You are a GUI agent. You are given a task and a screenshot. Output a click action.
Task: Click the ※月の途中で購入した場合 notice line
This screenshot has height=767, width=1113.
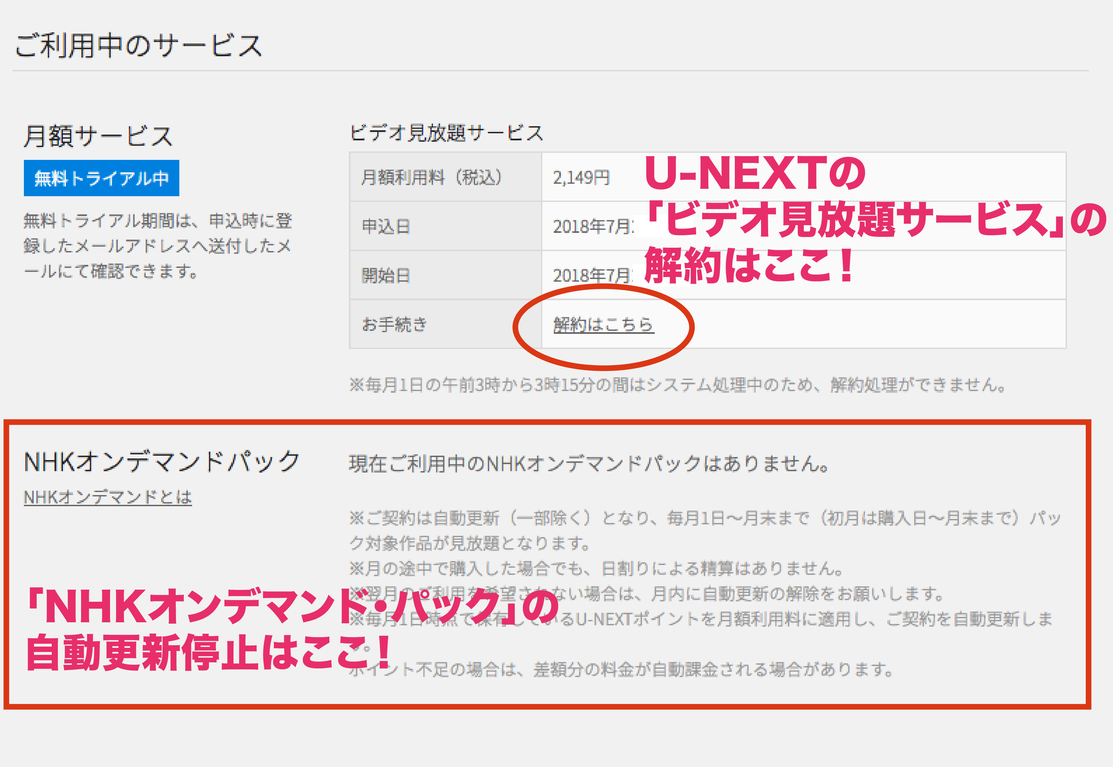596,568
